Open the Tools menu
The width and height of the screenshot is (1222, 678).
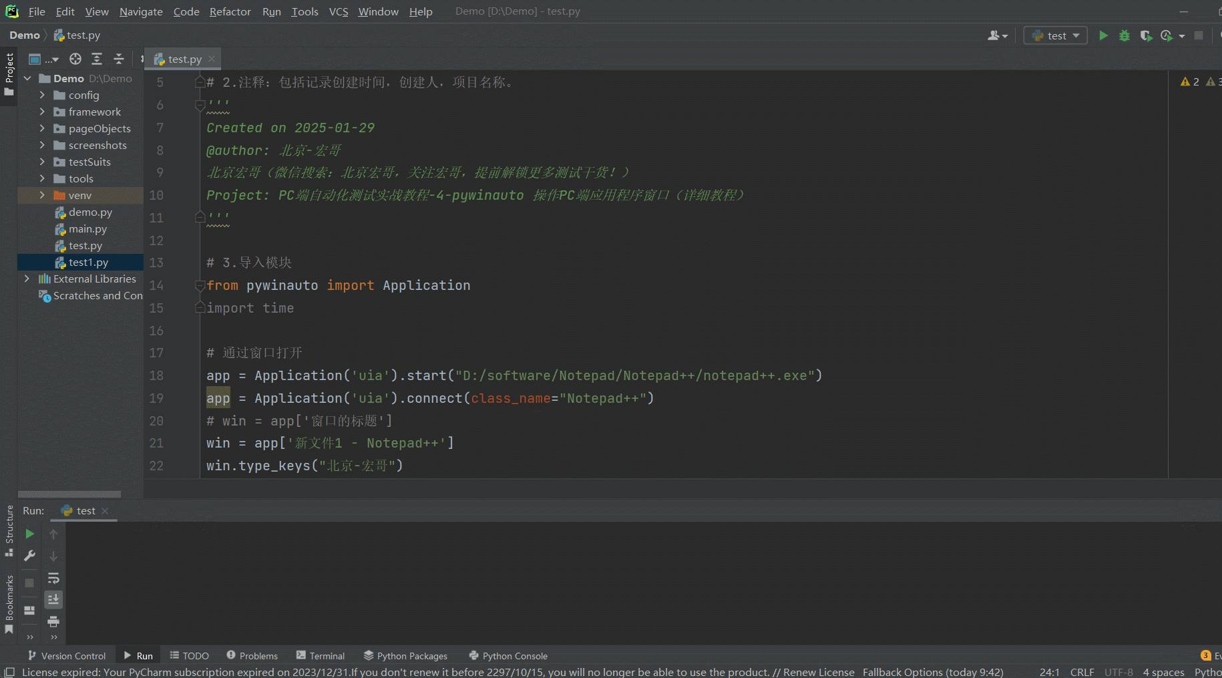click(x=304, y=11)
